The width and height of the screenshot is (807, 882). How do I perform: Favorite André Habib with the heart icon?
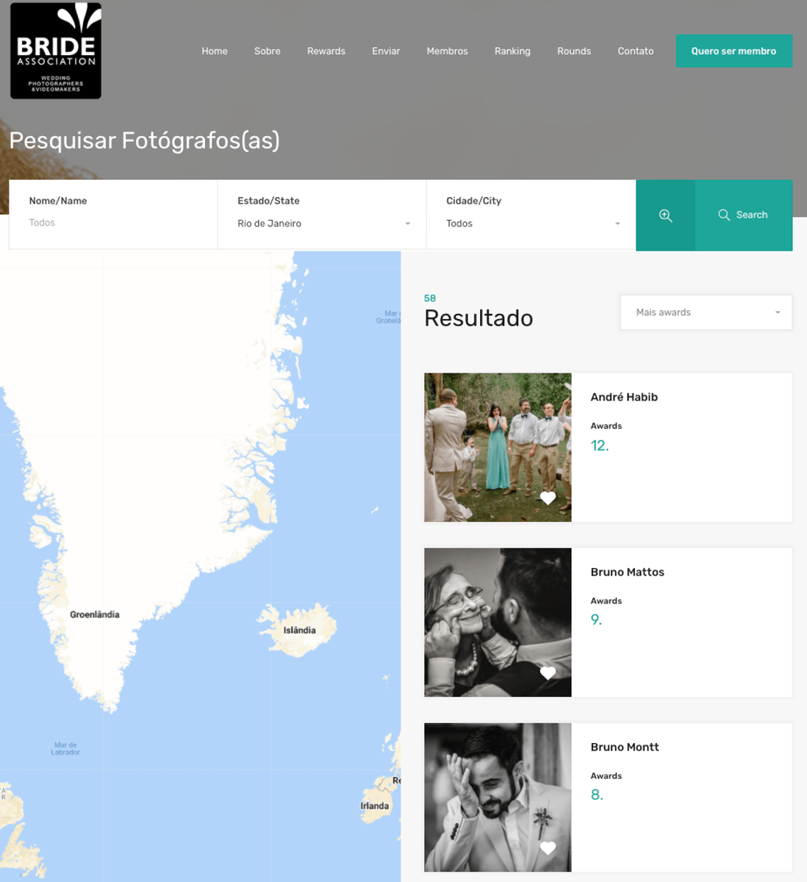(548, 498)
